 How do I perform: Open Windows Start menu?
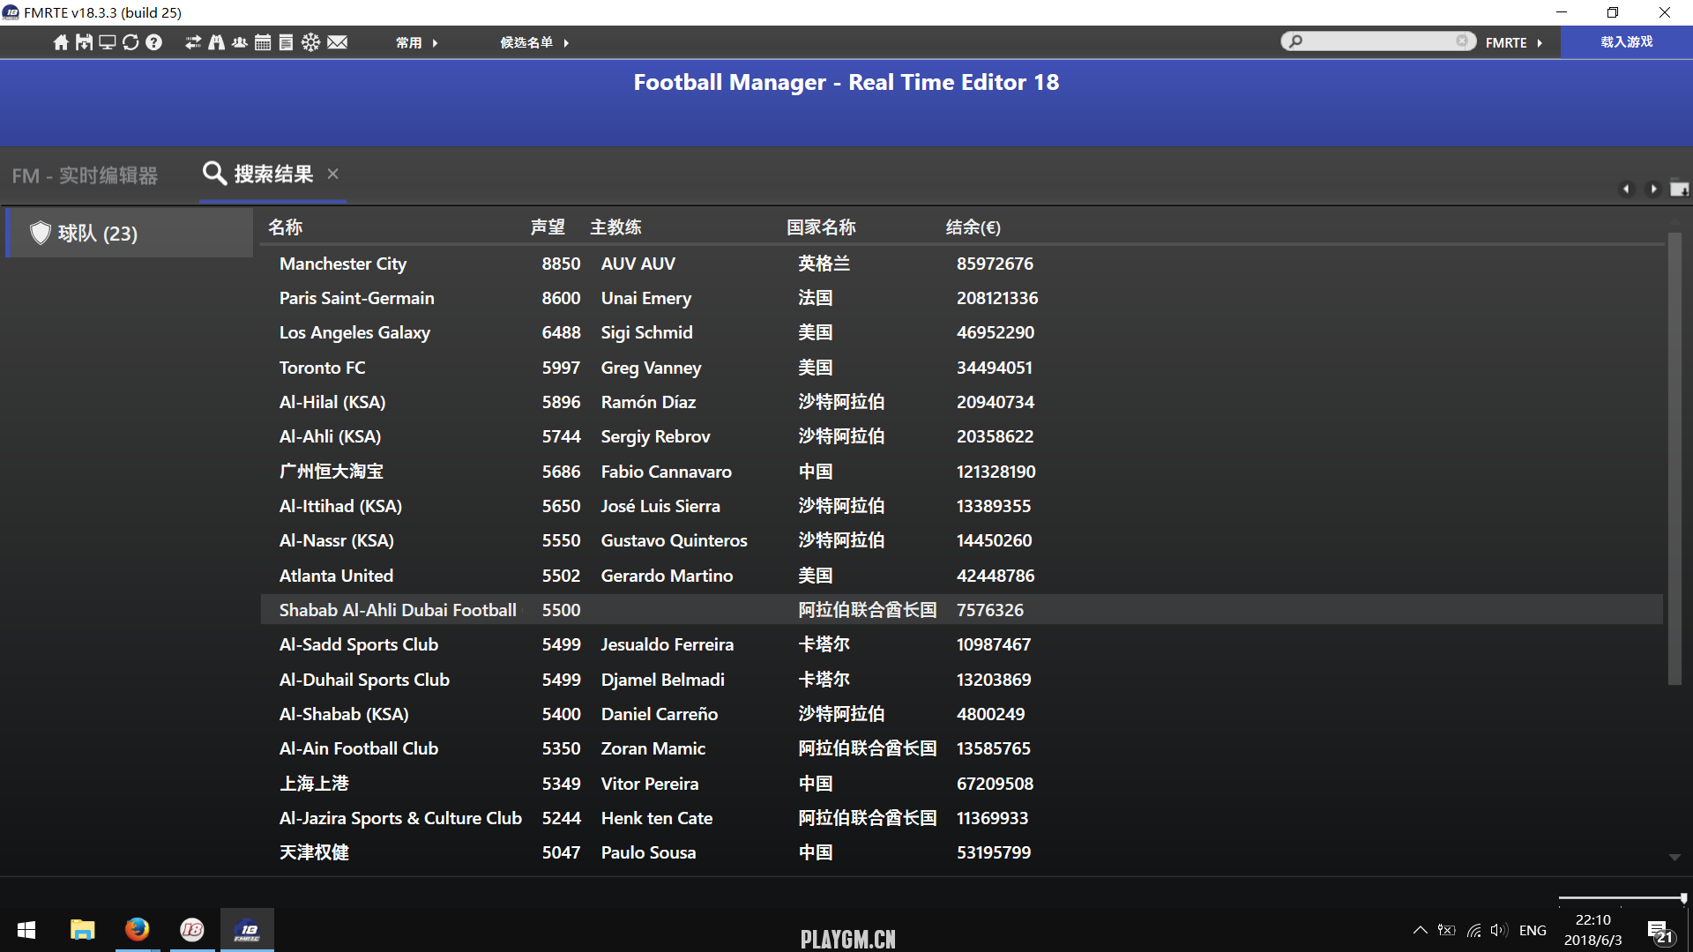(26, 930)
